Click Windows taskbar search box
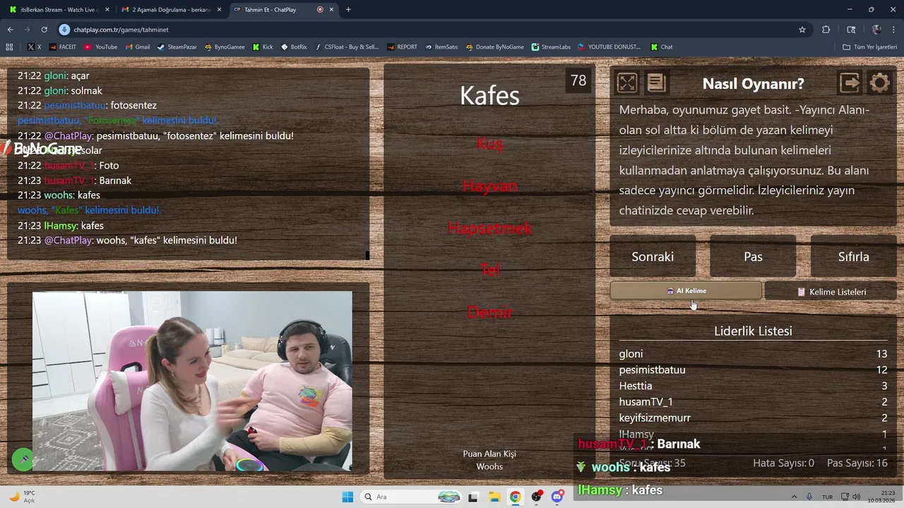Screen dimensions: 904x508 pos(410,497)
